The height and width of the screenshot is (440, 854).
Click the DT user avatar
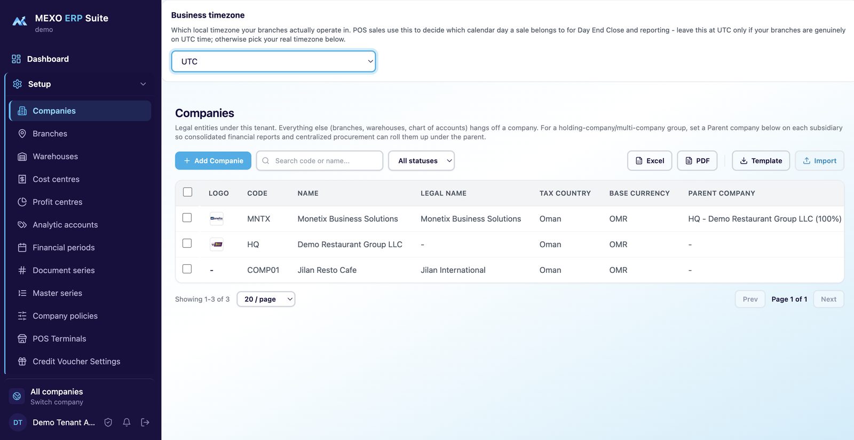(18, 422)
